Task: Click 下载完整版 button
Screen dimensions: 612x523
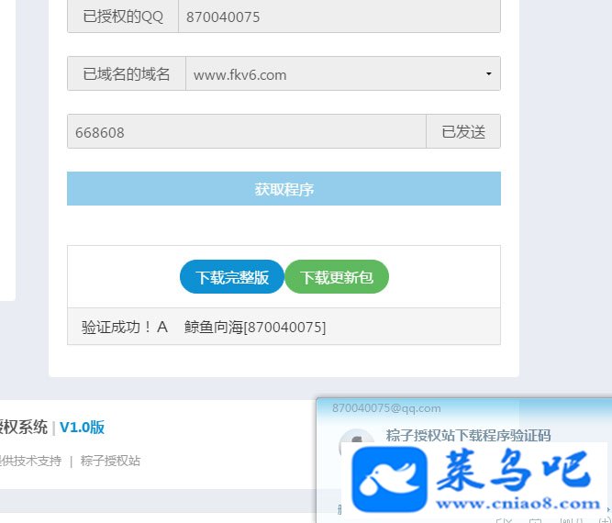Action: 232,277
